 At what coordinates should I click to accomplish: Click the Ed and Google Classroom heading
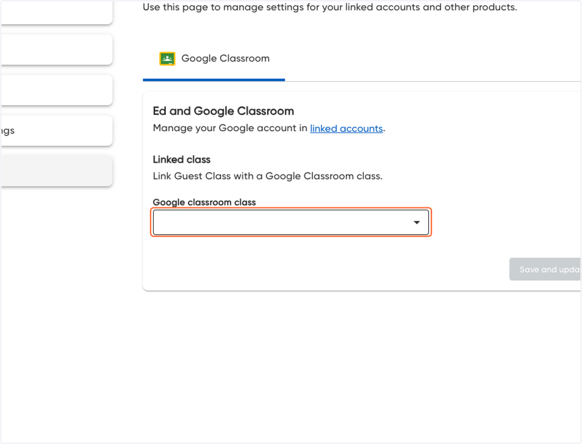[x=224, y=111]
